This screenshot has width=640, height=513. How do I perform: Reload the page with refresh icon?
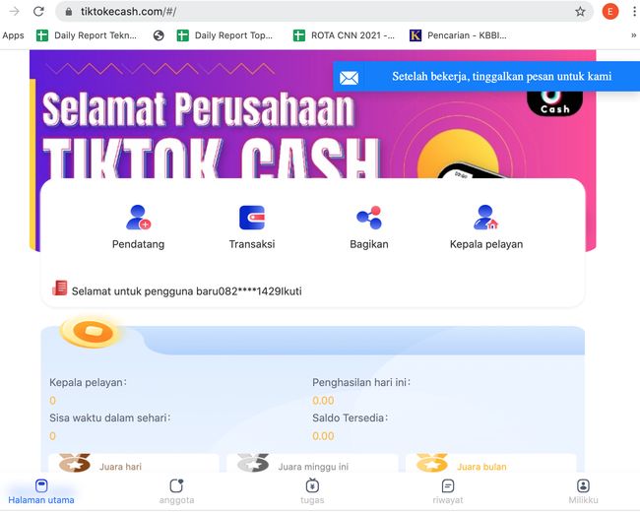(38, 12)
